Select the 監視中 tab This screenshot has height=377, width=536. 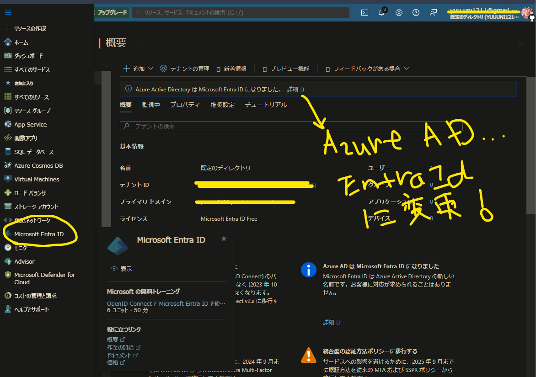coord(151,105)
